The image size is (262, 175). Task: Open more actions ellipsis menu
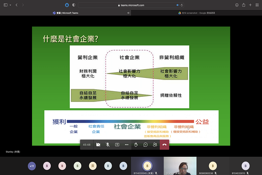point(126,145)
